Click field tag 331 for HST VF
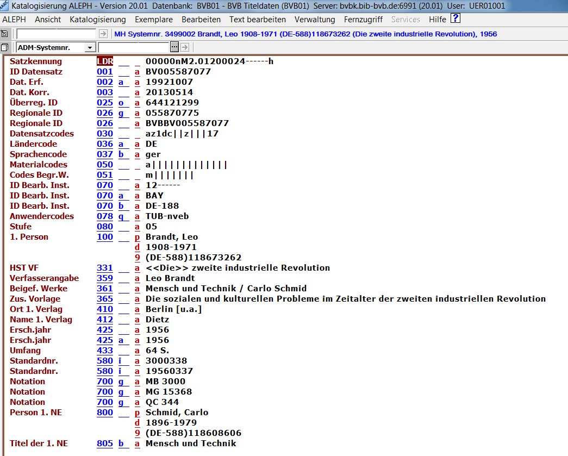 click(x=105, y=268)
